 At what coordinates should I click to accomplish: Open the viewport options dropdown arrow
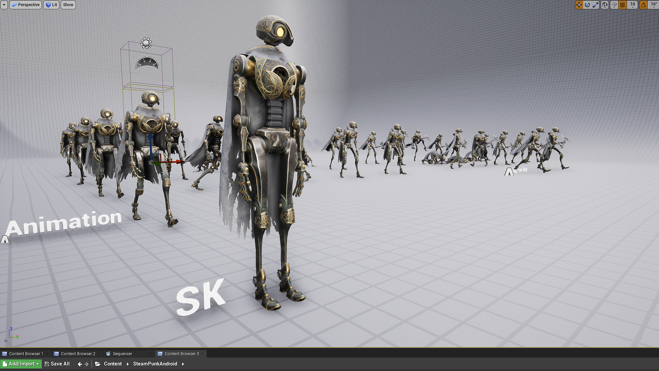click(x=4, y=5)
